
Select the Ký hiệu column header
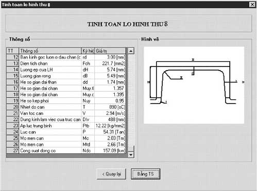(88, 51)
